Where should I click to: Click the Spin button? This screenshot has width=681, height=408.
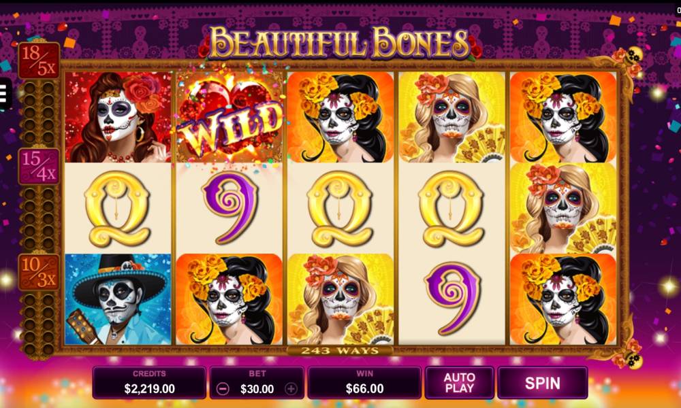pos(543,383)
